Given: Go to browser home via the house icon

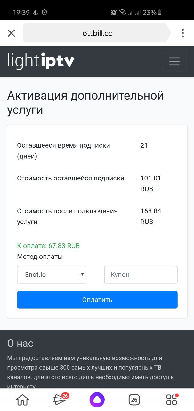Looking at the screenshot, I should click(22, 400).
